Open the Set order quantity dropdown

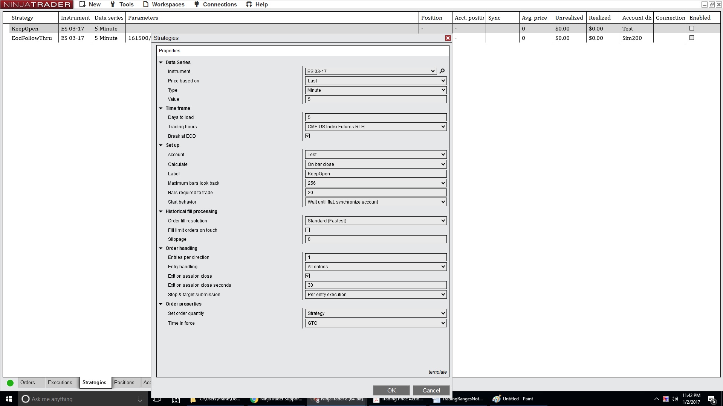pos(376,313)
